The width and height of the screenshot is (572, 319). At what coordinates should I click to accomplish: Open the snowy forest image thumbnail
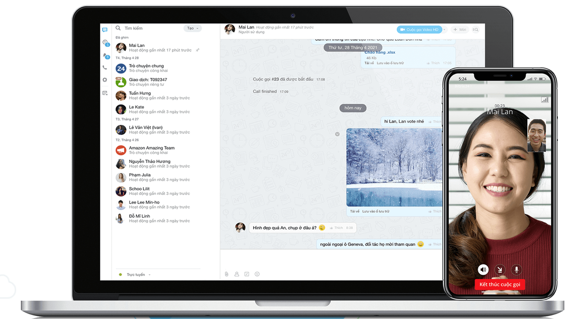point(394,167)
